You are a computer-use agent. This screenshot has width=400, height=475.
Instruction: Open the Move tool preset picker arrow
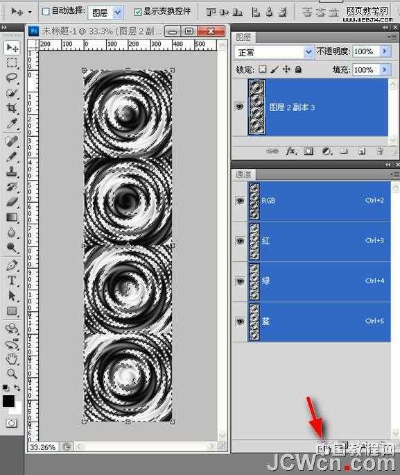(30, 12)
